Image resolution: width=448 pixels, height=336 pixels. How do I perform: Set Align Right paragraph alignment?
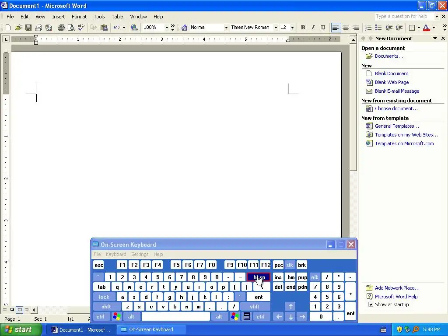(356, 28)
